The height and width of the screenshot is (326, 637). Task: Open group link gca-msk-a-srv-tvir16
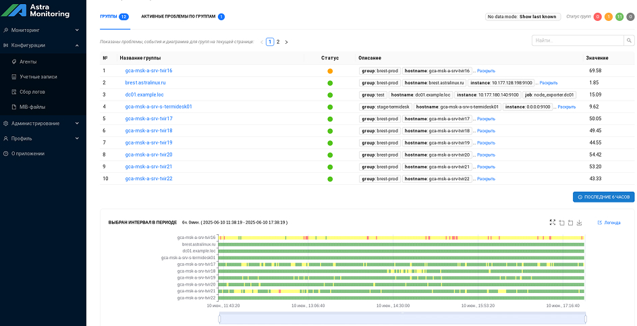point(148,71)
